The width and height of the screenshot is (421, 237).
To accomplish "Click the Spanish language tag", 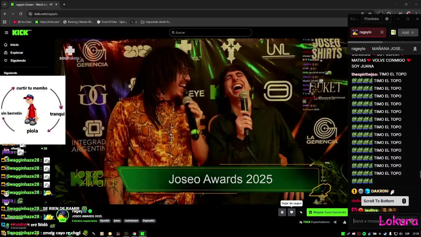I will point(105,221).
